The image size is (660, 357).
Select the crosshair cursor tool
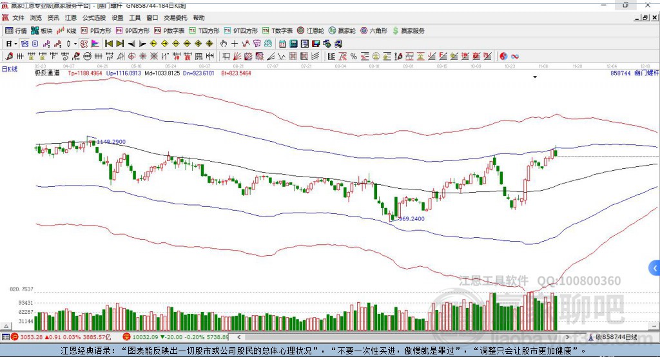point(235,44)
